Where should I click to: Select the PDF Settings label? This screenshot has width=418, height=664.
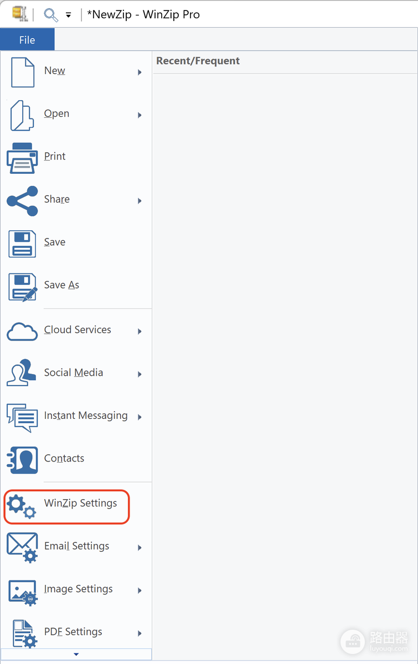[73, 632]
